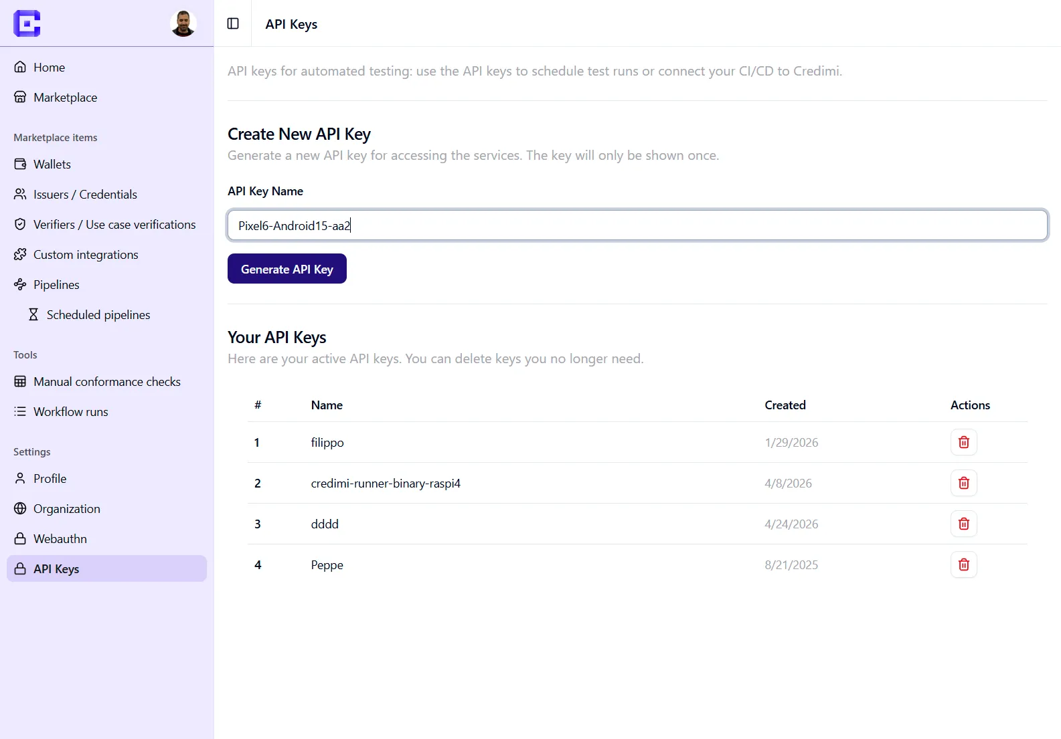The height and width of the screenshot is (739, 1061).
Task: Click the API Key Name label
Action: (265, 191)
